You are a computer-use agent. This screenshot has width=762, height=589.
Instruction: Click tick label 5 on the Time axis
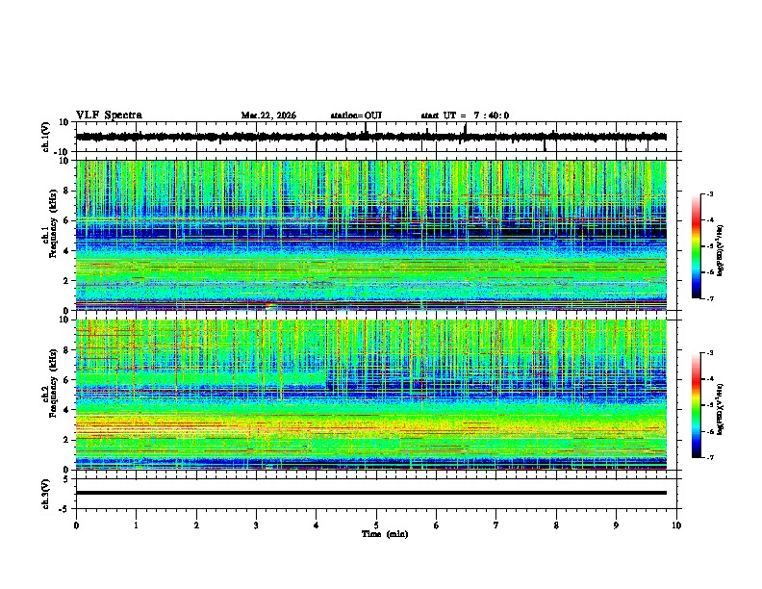(x=376, y=525)
